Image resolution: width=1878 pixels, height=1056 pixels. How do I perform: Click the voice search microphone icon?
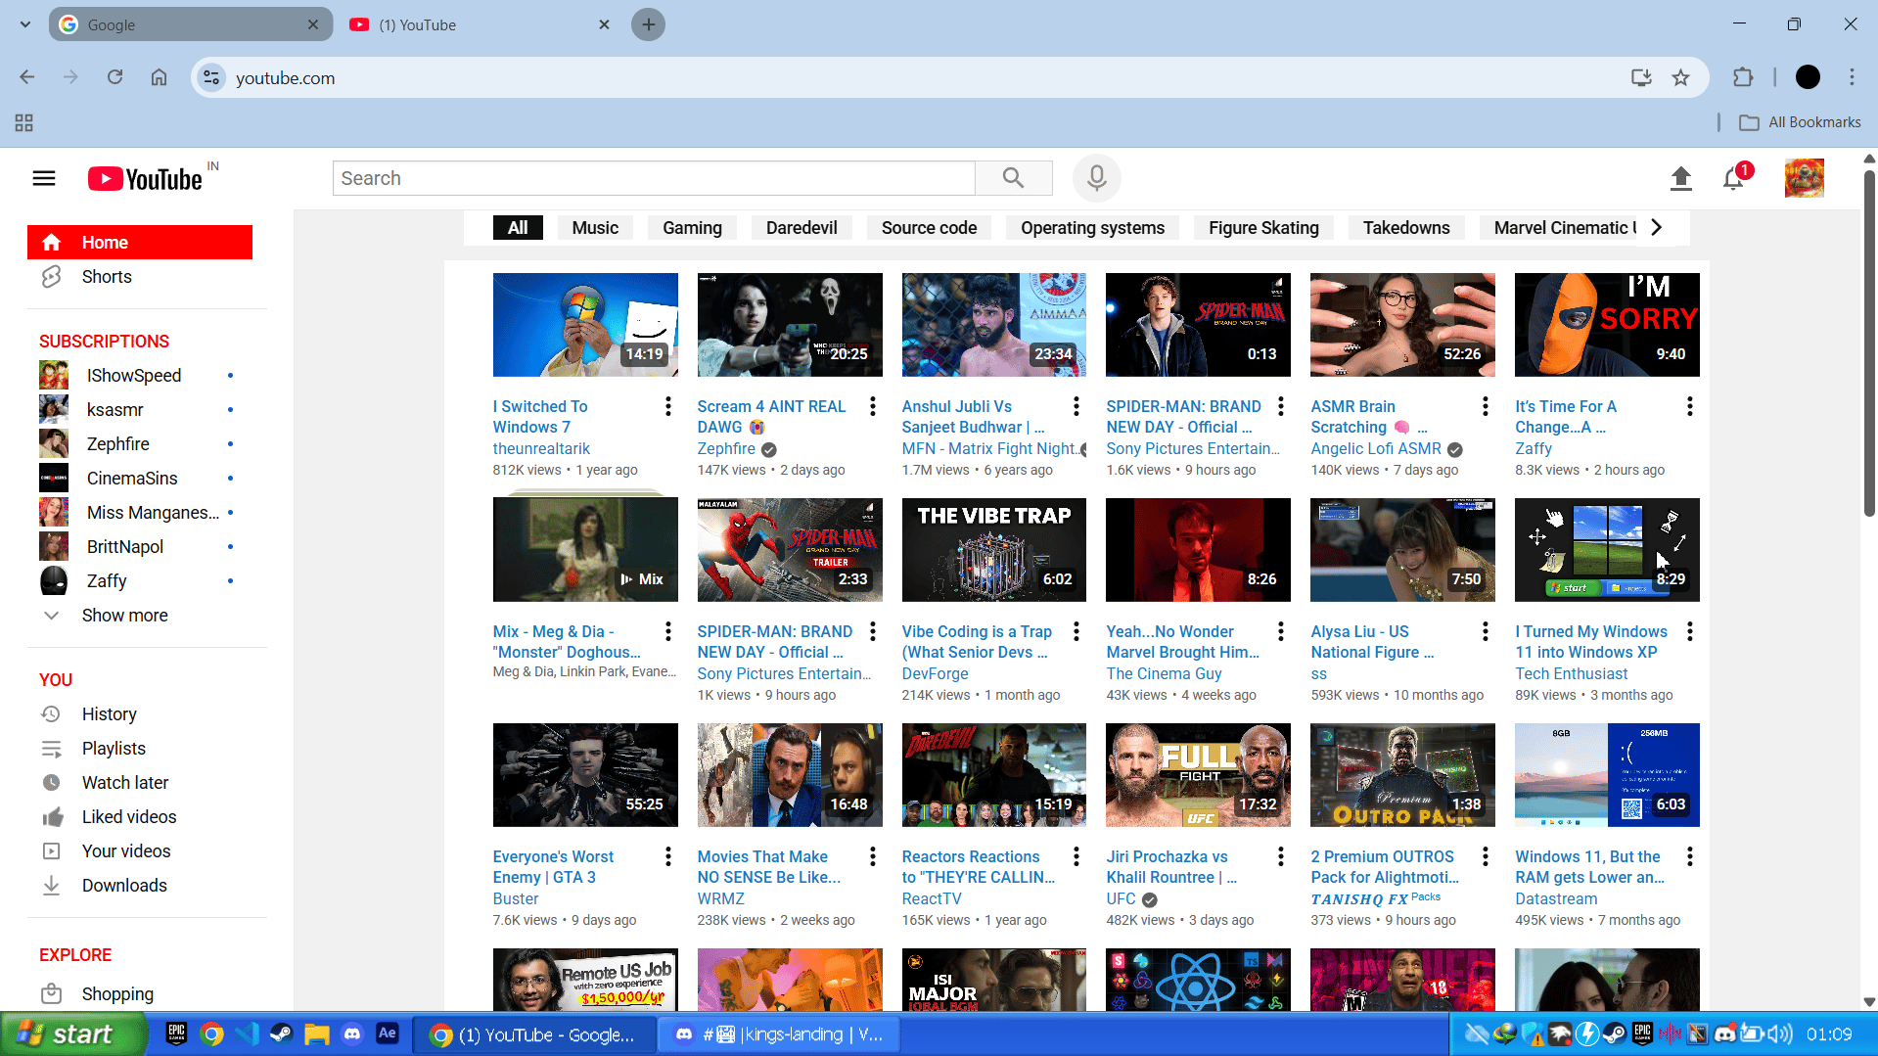click(x=1096, y=178)
